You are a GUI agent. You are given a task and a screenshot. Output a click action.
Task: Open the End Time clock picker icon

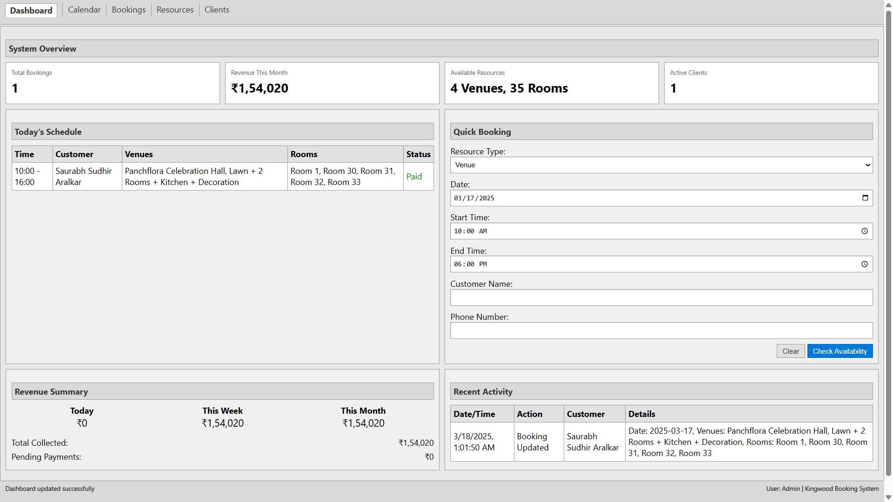click(x=865, y=264)
